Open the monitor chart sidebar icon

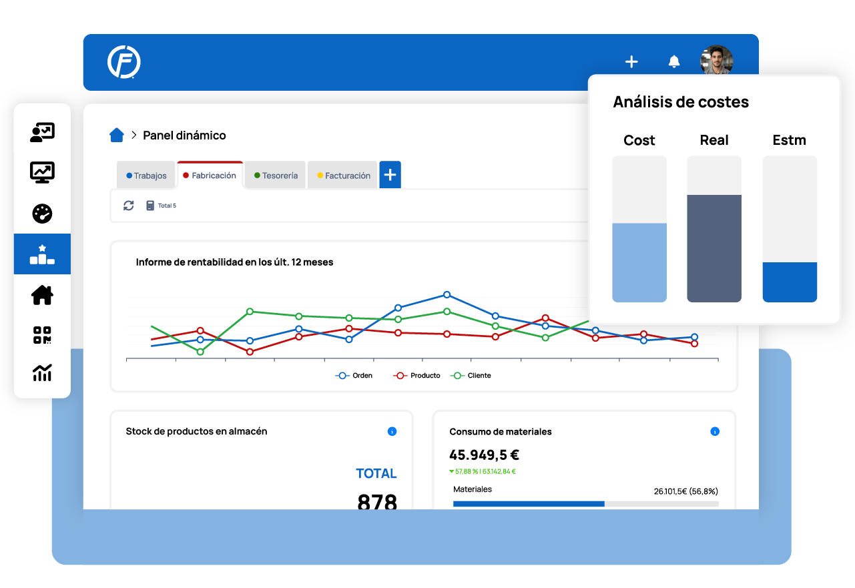point(42,172)
